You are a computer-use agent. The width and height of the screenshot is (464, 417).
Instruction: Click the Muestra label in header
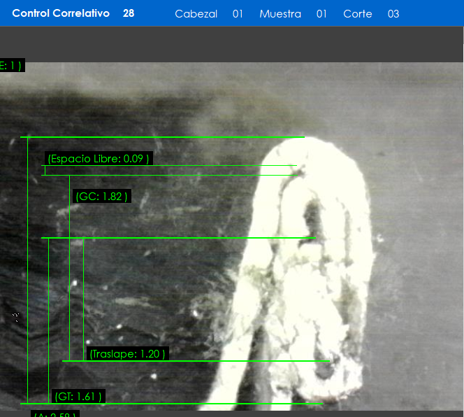[280, 14]
